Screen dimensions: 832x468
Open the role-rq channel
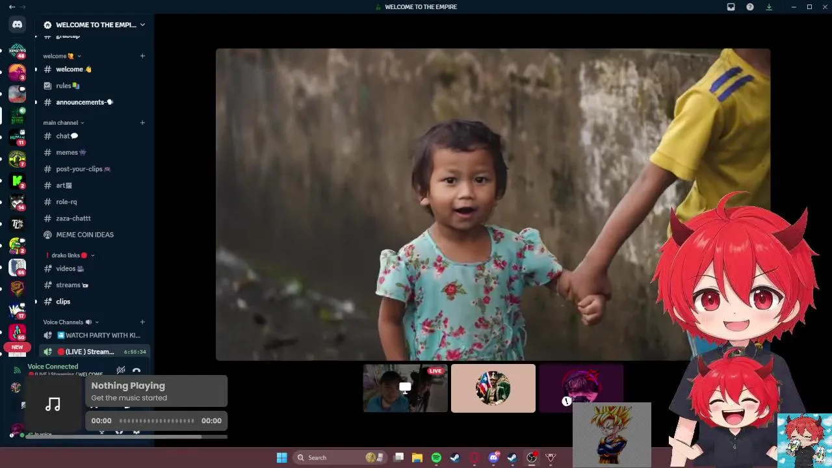94,201
